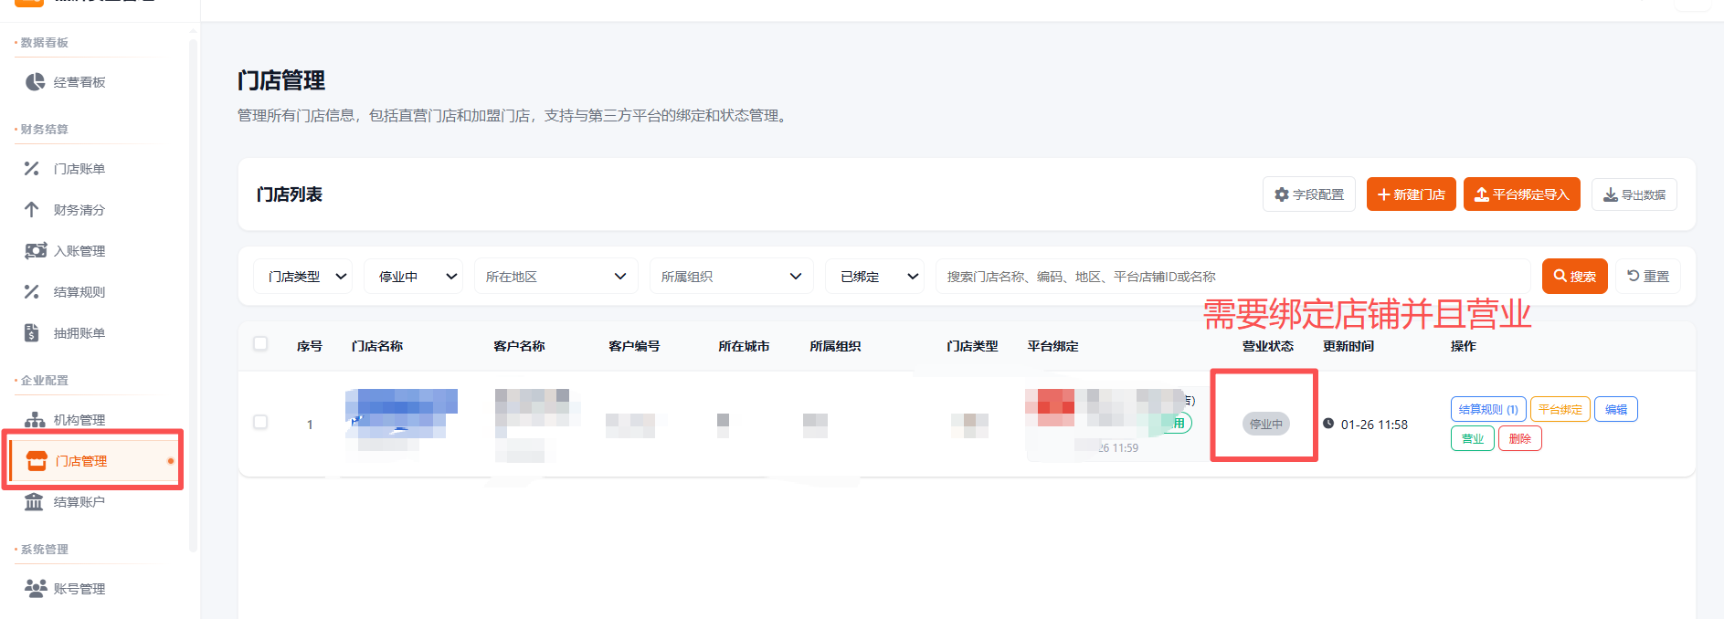Click the orange 搜索 button
The image size is (1724, 619).
tap(1574, 277)
